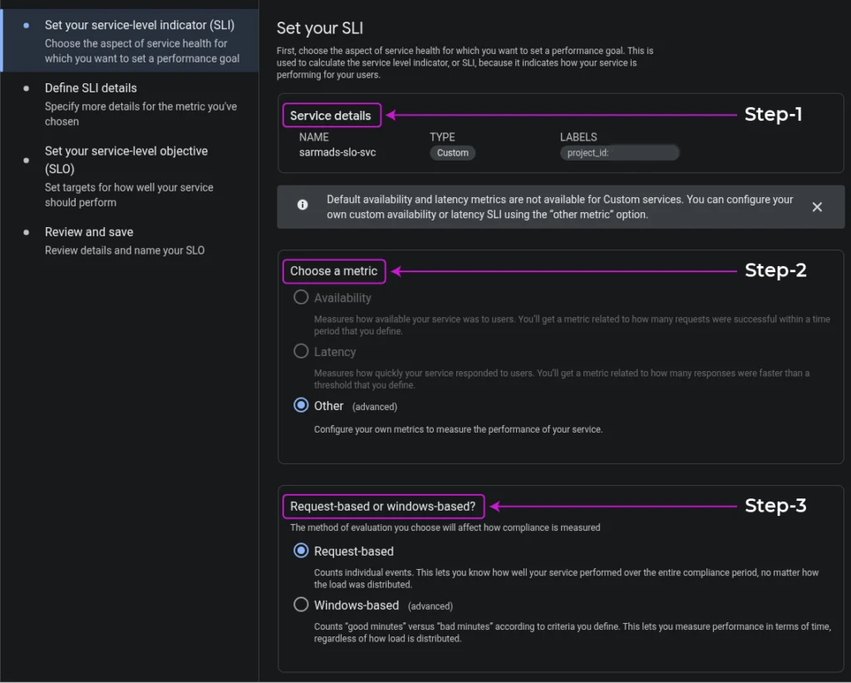The width and height of the screenshot is (851, 683).
Task: Click the Service details heading
Action: pyautogui.click(x=331, y=116)
